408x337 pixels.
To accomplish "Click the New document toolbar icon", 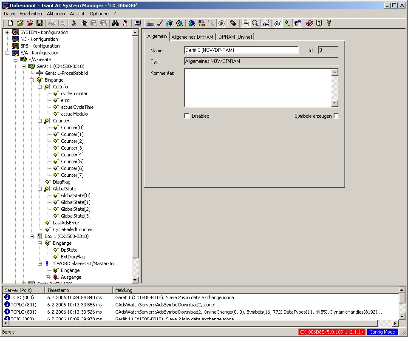I will (10, 23).
